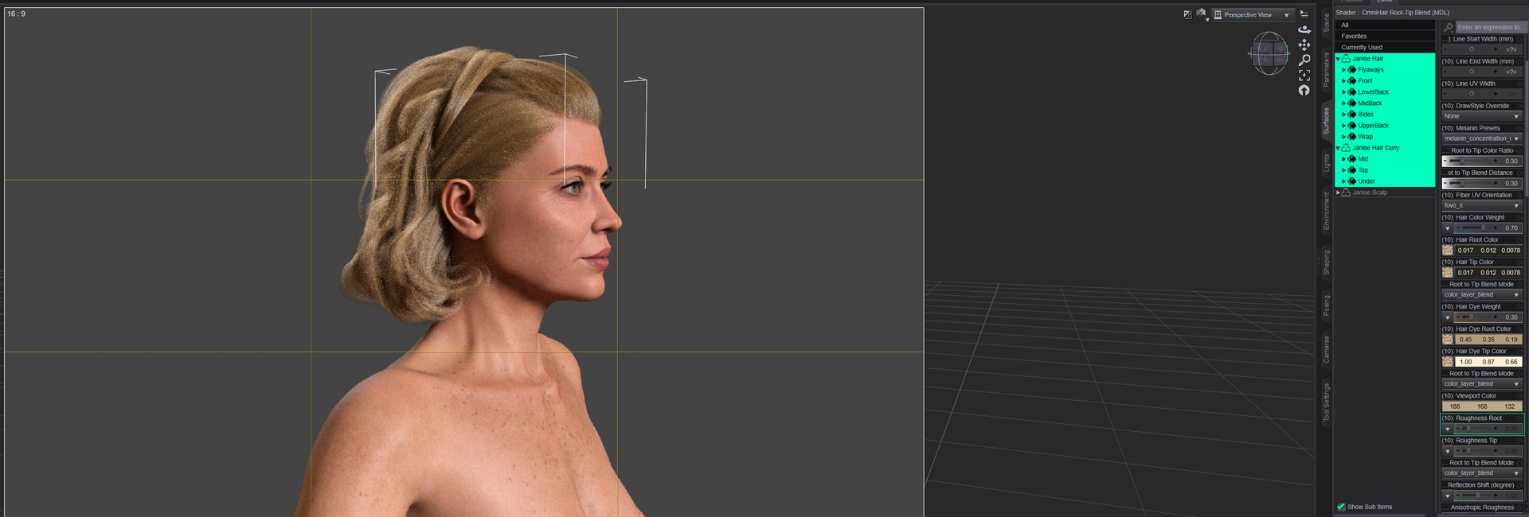The width and height of the screenshot is (1529, 517).
Task: Click the orbit camera rotate icon
Action: click(x=1304, y=29)
